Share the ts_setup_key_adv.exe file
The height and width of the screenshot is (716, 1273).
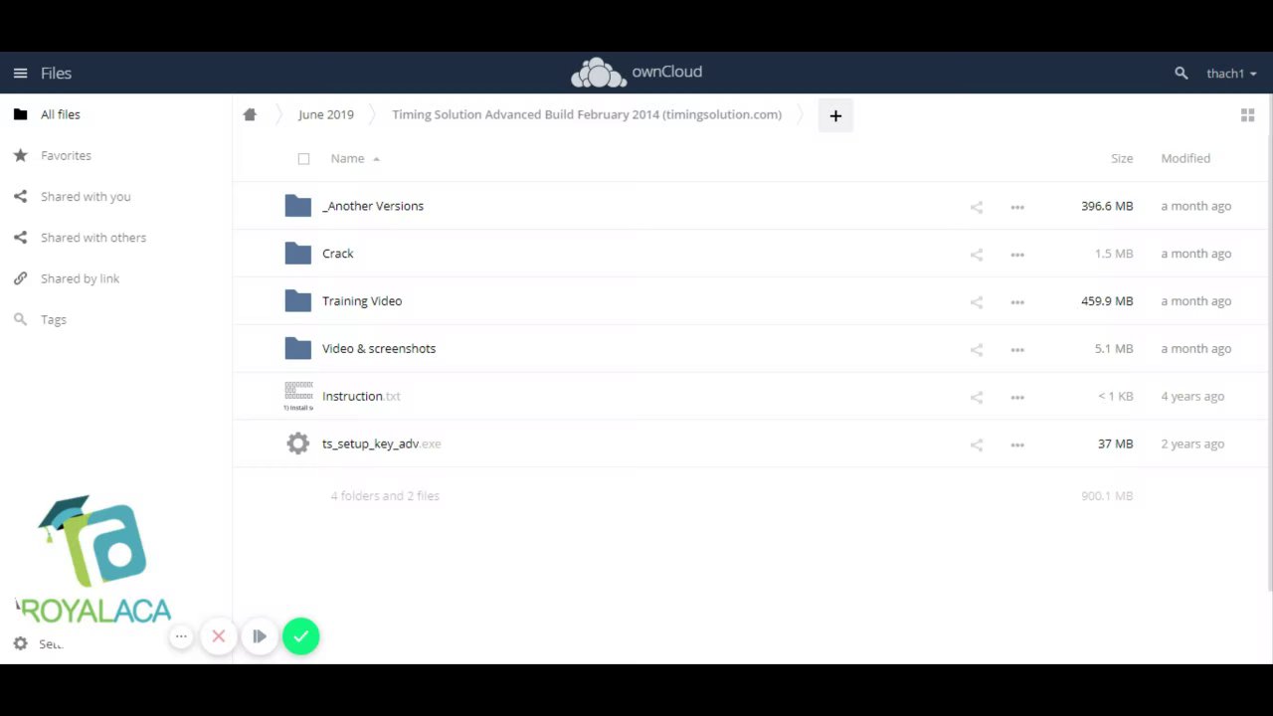tap(977, 445)
